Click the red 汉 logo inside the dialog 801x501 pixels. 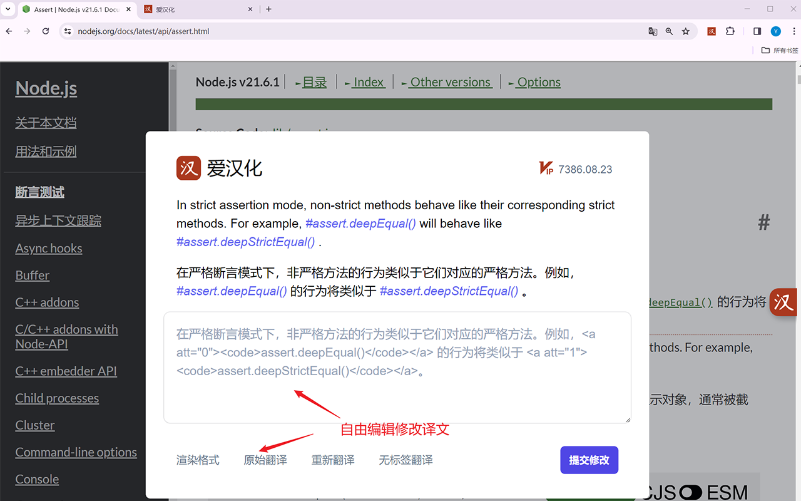(x=188, y=168)
